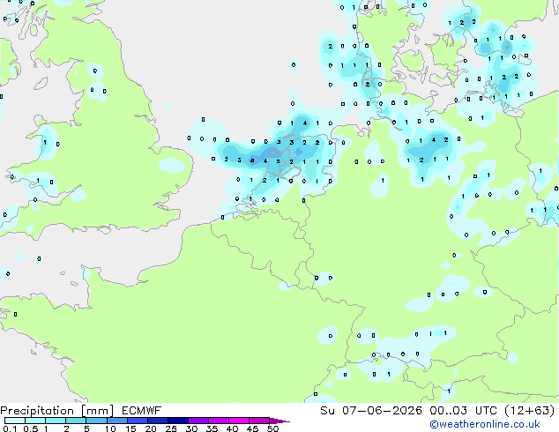Viewport: 559px width, 432px height.
Task: Select the 2–5 mm legend color box
Action: (x=76, y=421)
